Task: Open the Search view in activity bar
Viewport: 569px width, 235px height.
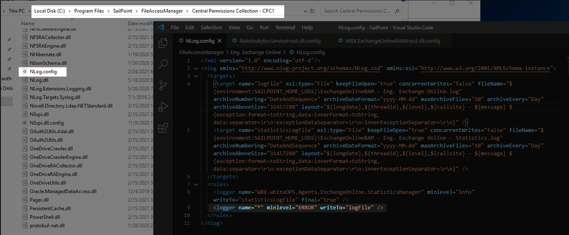Action: (x=162, y=65)
